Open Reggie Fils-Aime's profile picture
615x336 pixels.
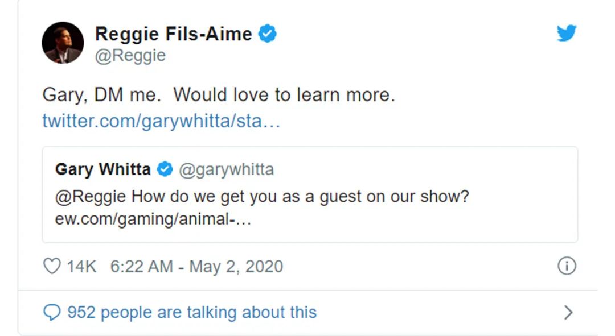[63, 43]
